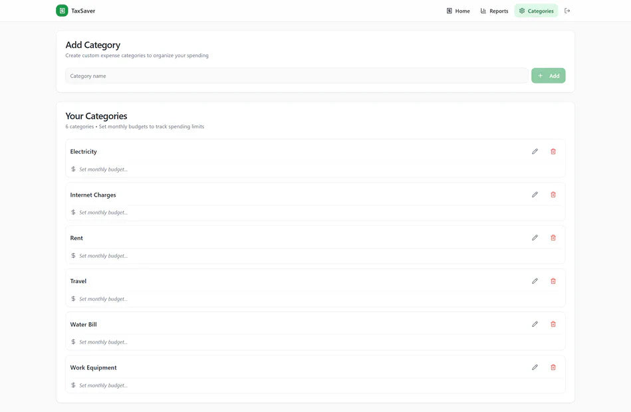Click the Travel category name
This screenshot has width=631, height=412.
pyautogui.click(x=78, y=281)
